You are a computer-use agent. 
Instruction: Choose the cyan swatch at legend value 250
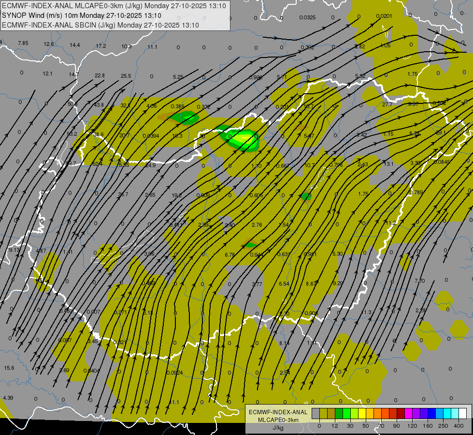tap(447, 414)
